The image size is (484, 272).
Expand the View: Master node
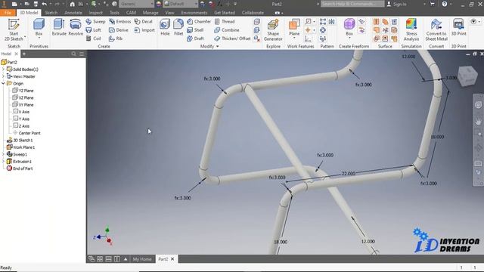point(3,76)
